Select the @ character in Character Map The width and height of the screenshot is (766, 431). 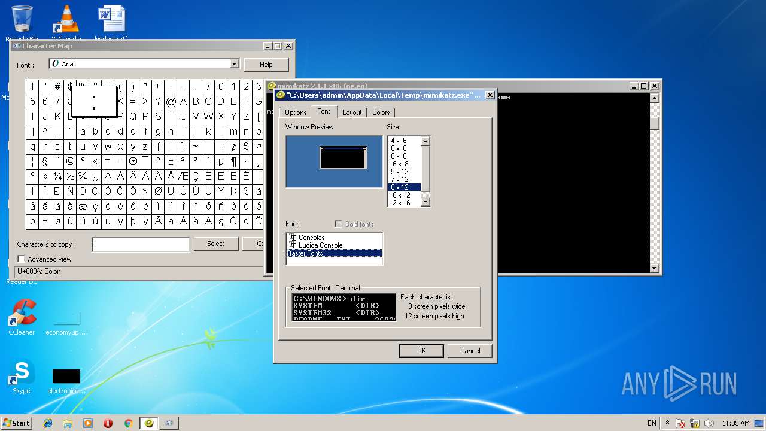171,102
